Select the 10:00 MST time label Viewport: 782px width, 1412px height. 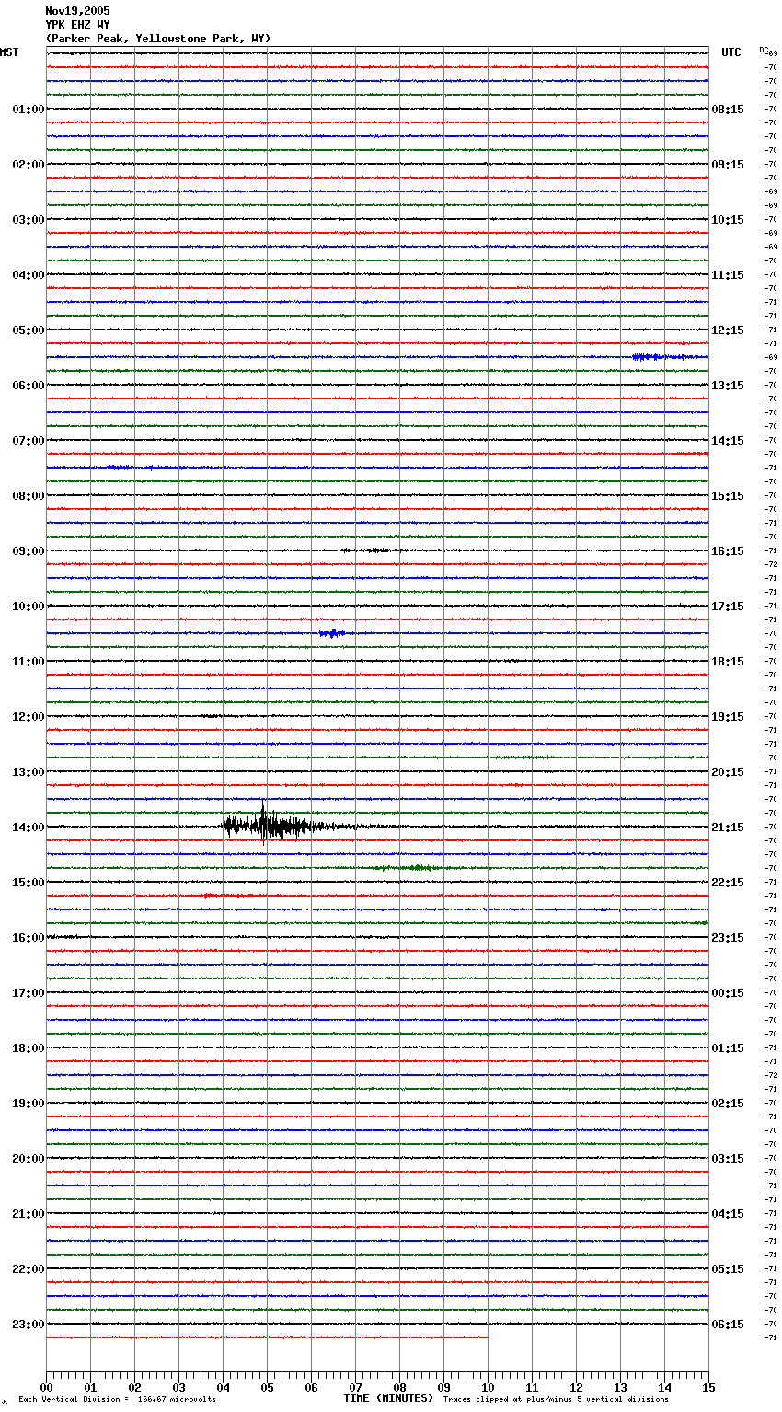[x=29, y=607]
